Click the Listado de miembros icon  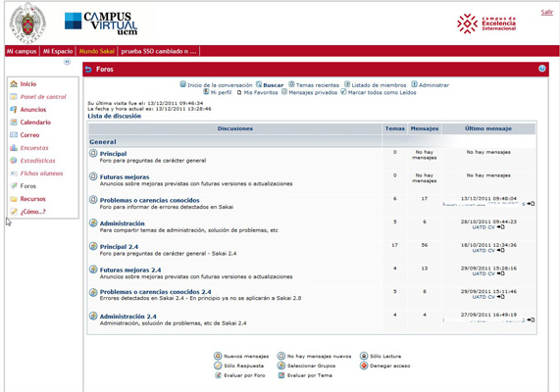click(x=347, y=84)
